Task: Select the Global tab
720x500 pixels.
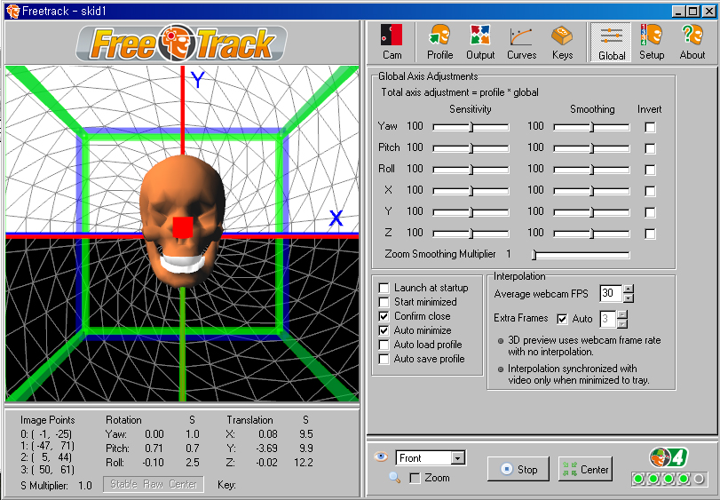Action: (x=611, y=42)
